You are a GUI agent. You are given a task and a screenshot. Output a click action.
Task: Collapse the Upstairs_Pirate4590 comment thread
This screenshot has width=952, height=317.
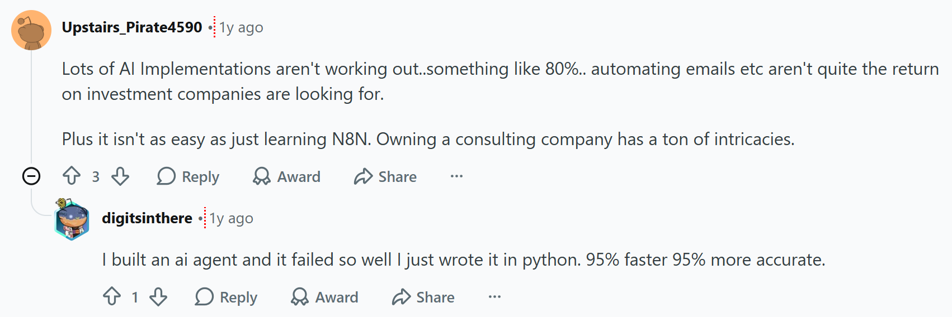pyautogui.click(x=31, y=176)
